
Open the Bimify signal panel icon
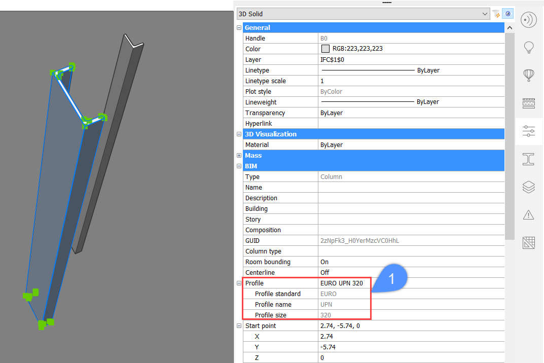(529, 20)
